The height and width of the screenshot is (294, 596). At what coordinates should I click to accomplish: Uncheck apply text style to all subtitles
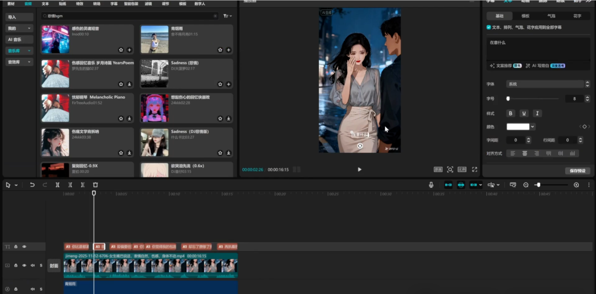489,27
